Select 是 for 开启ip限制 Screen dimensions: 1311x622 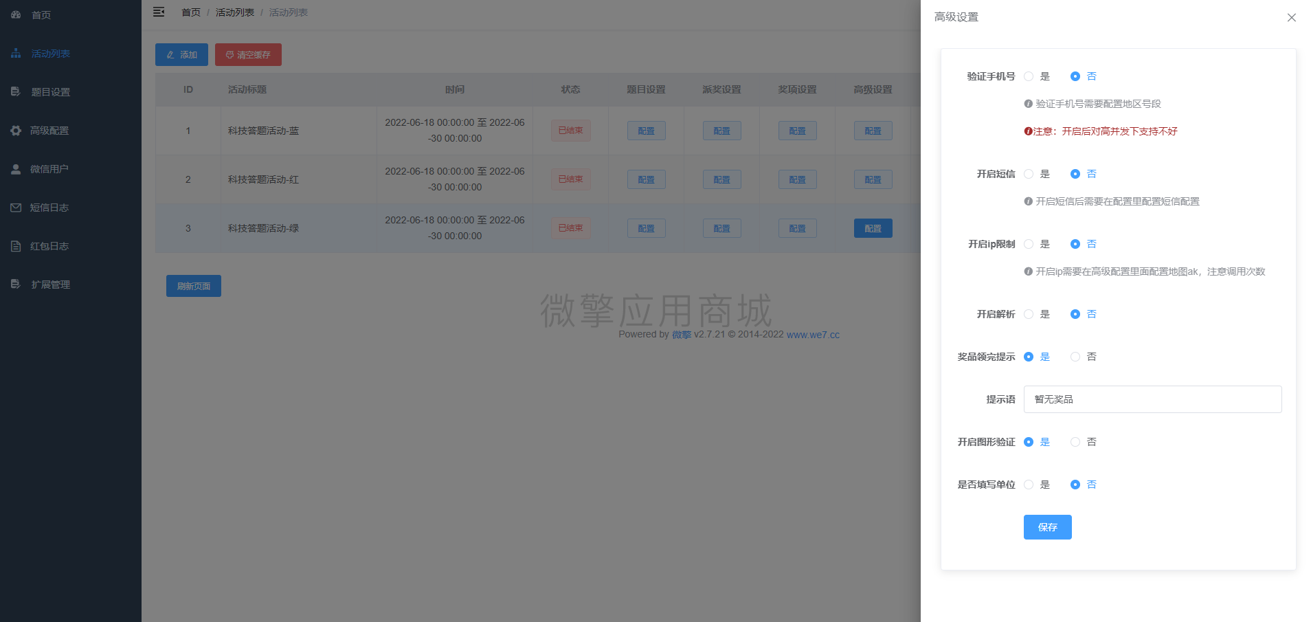1029,244
